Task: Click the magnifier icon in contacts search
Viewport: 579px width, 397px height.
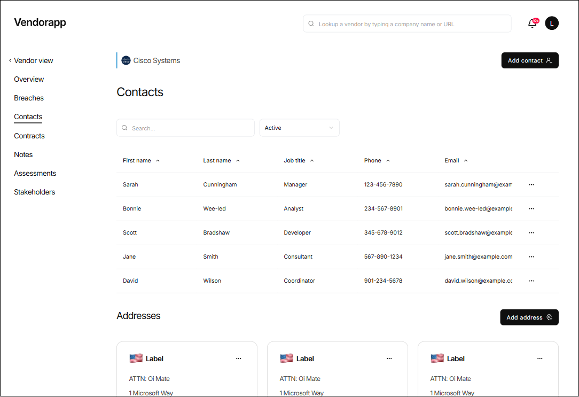Action: pos(124,128)
